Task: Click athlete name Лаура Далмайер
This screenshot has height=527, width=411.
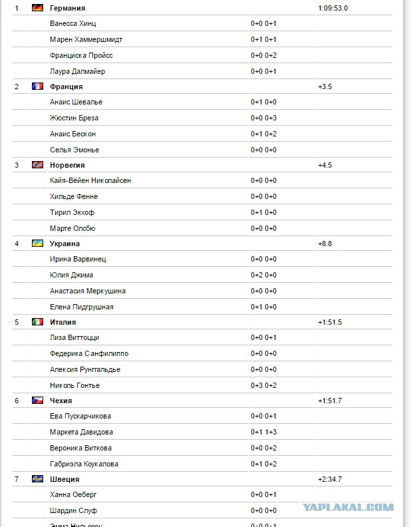Action: pyautogui.click(x=78, y=71)
